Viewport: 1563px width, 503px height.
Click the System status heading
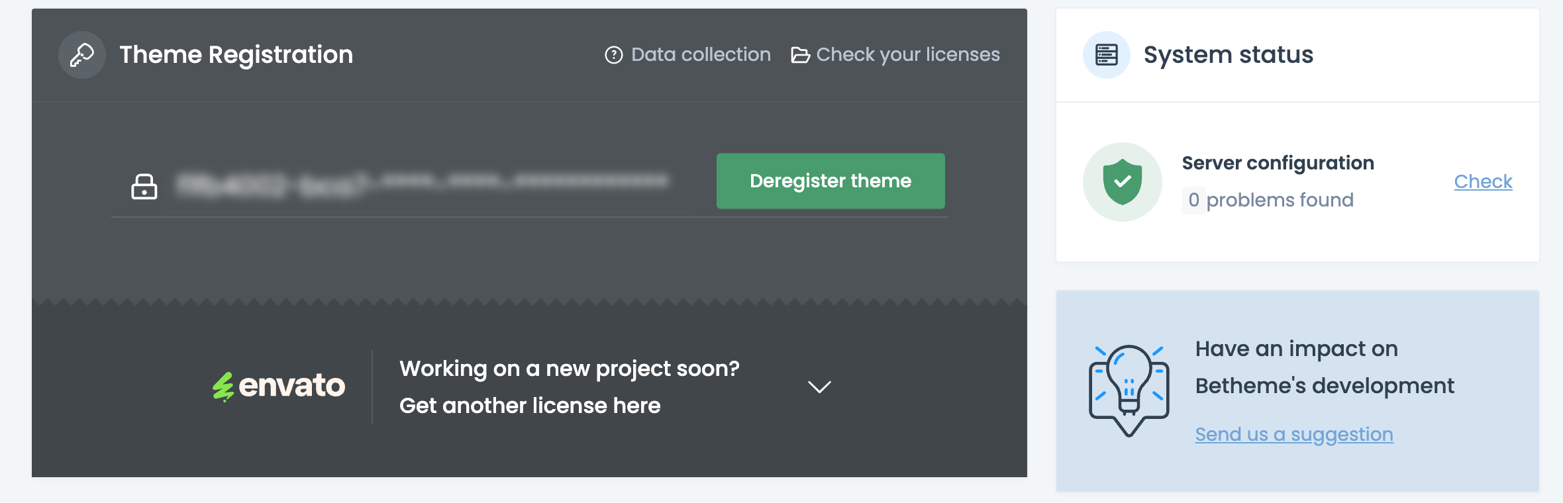1228,55
